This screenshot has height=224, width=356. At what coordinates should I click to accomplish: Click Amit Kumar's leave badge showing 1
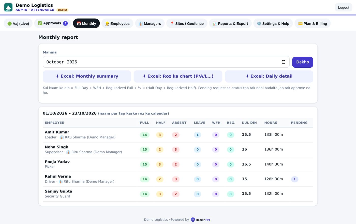[198, 135]
